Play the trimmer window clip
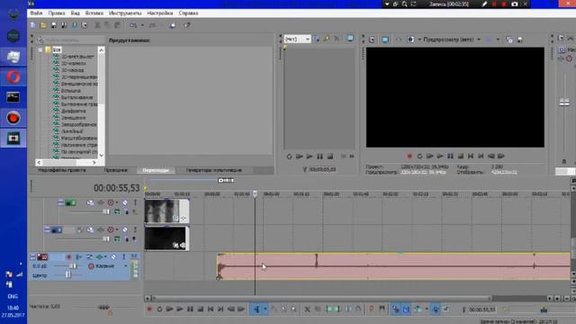Image resolution: width=576 pixels, height=324 pixels. (310, 157)
